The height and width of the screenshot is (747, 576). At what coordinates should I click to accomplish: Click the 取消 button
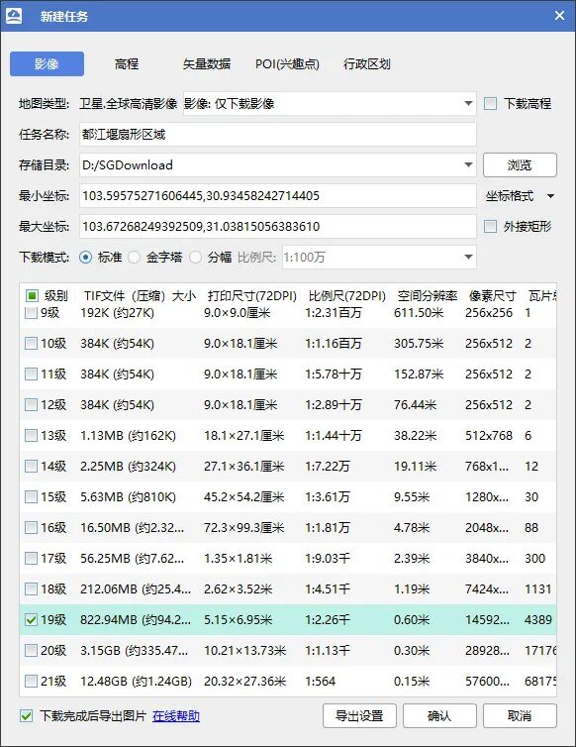point(520,715)
